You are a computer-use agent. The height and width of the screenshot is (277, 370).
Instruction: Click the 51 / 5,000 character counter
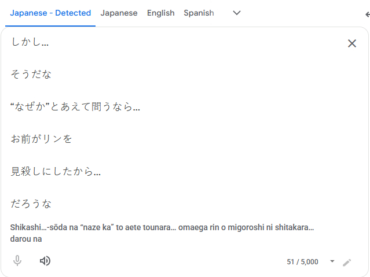(x=302, y=262)
